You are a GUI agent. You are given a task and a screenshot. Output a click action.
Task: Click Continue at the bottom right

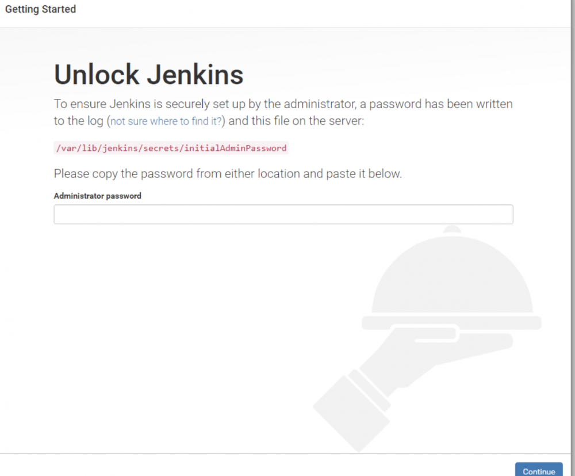click(x=539, y=470)
